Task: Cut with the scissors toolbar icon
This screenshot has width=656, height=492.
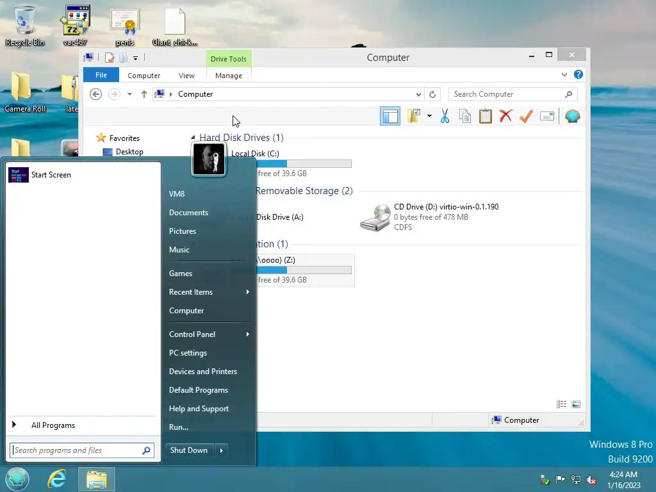Action: point(445,116)
